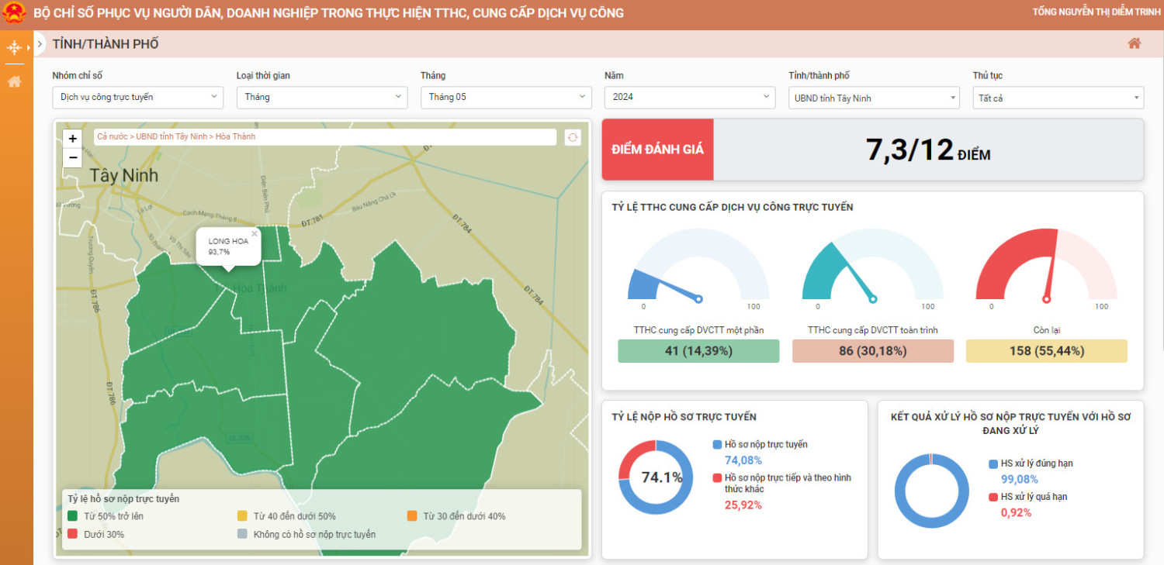Open the Tháng 05 month dropdown
Screen dimensions: 1164x565
(x=506, y=98)
